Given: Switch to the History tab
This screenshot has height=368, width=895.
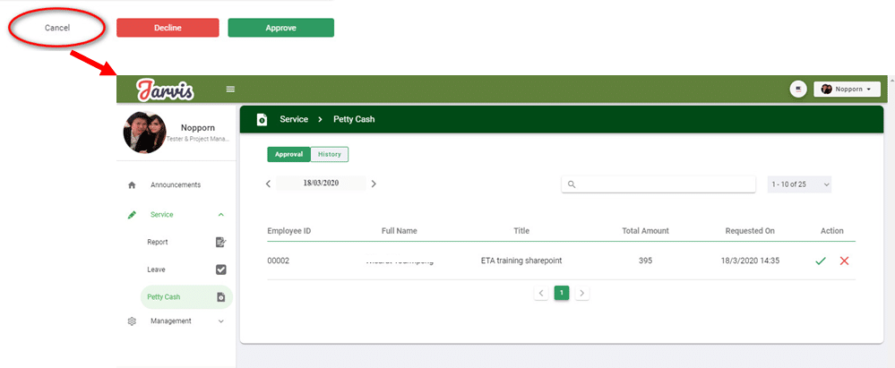Looking at the screenshot, I should tap(329, 154).
